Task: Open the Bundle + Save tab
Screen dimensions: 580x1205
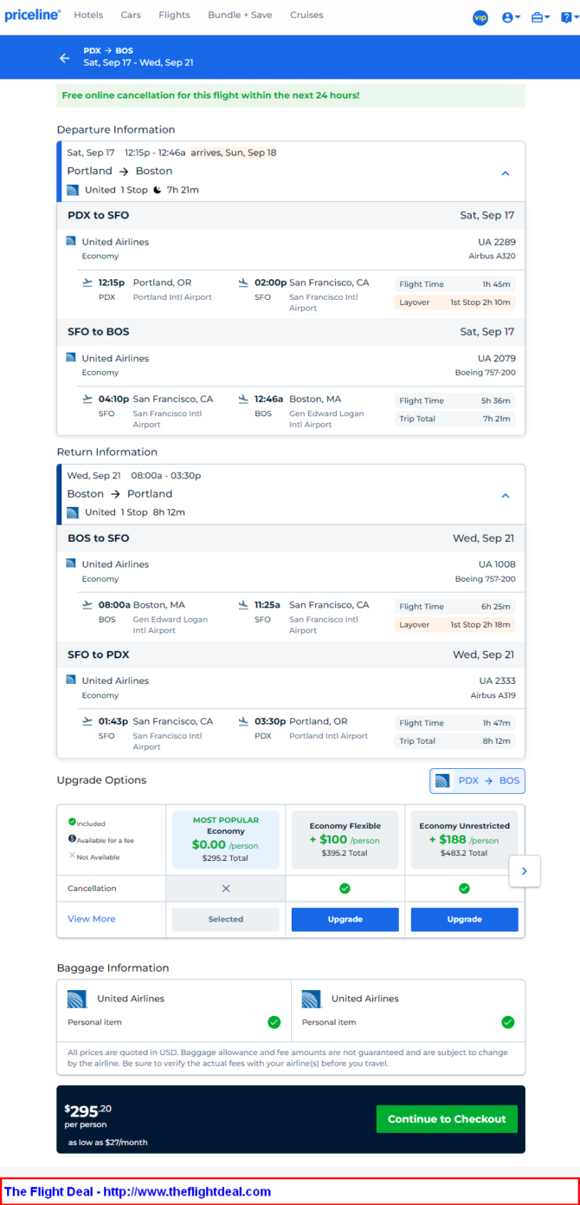Action: coord(240,16)
